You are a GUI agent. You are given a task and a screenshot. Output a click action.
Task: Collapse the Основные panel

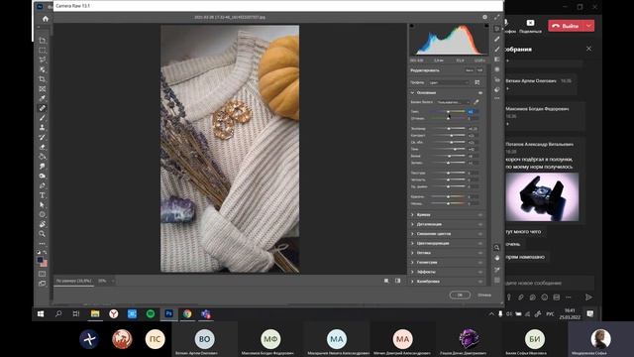(412, 92)
